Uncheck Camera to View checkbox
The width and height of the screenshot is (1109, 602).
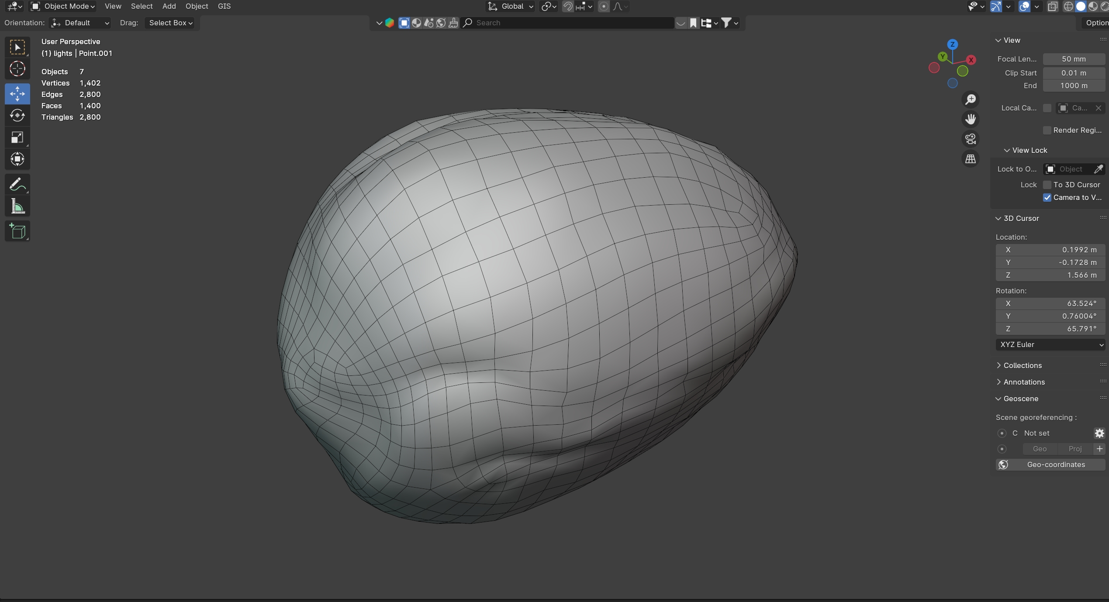coord(1047,197)
